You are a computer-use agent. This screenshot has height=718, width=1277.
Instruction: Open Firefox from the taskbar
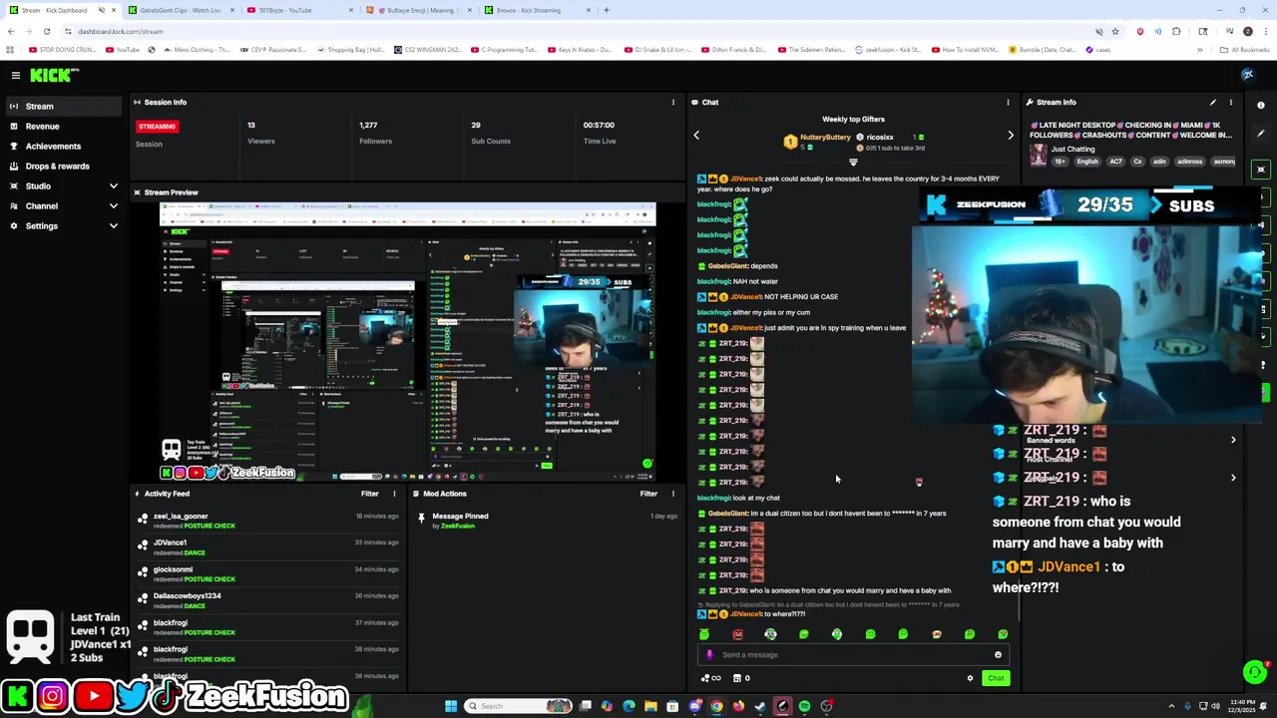pos(738,706)
